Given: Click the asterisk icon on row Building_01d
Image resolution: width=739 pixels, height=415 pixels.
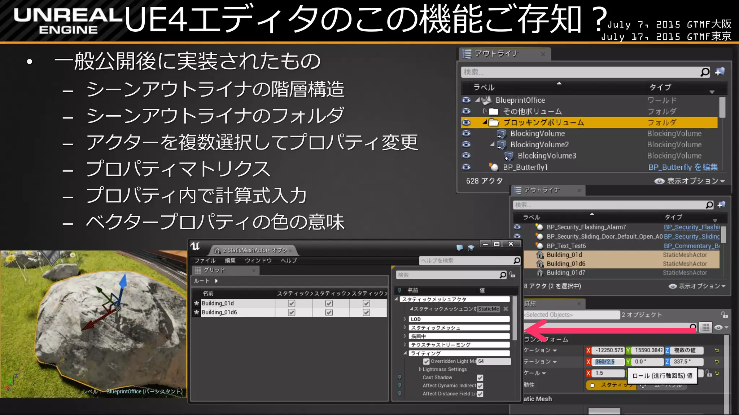Looking at the screenshot, I should click(196, 303).
